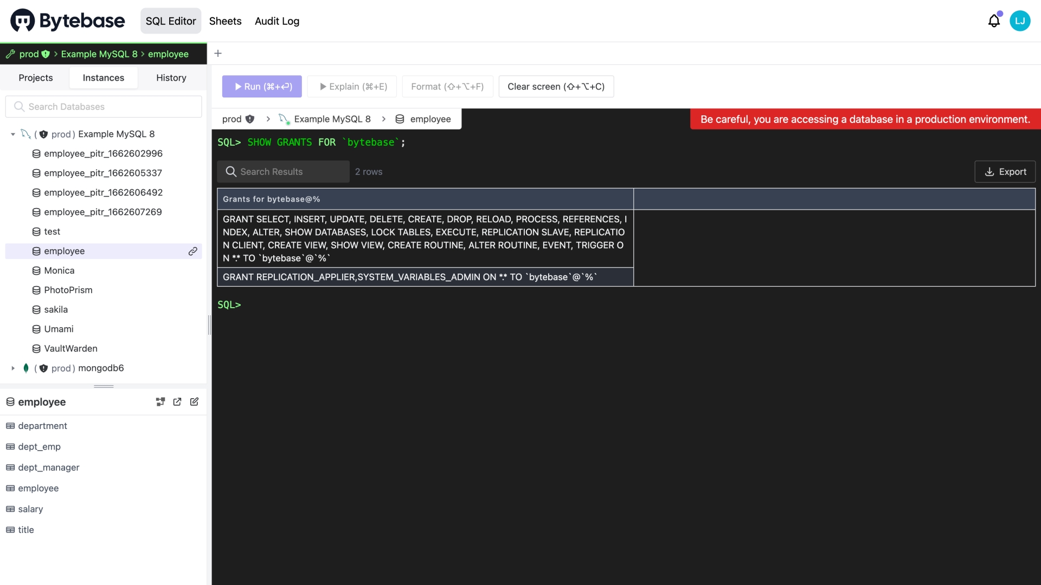Select employee_pitr_1662606492 database
The width and height of the screenshot is (1041, 585).
[x=104, y=193]
